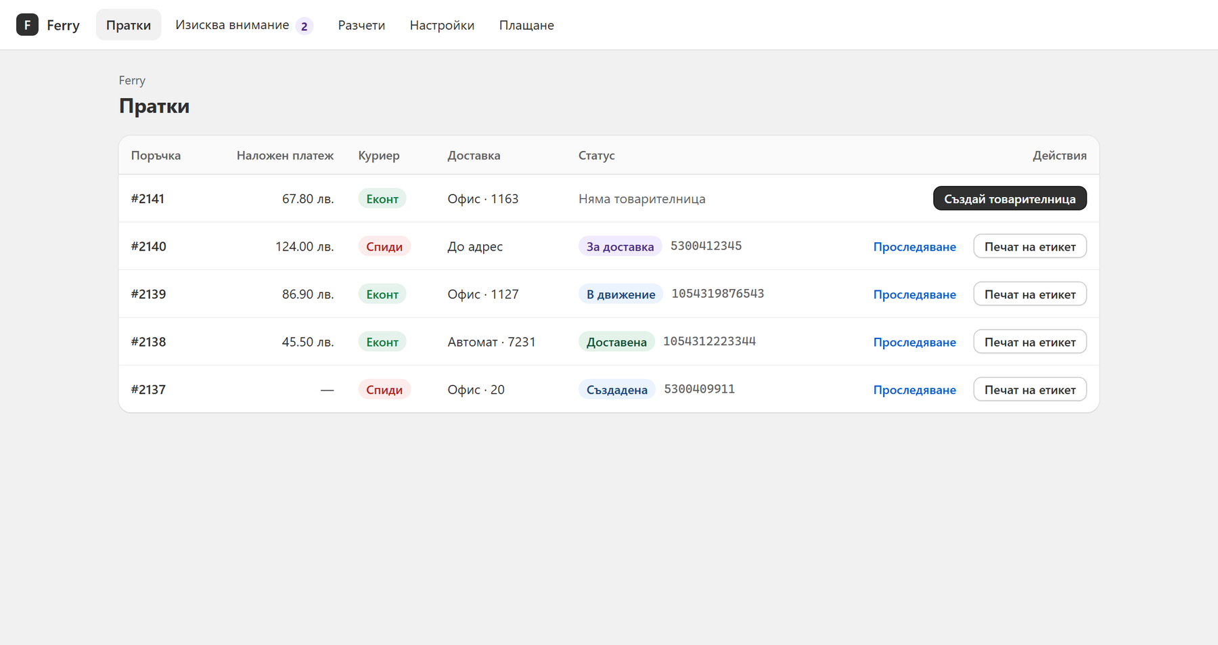This screenshot has width=1218, height=645.
Task: Open Проследяване link for order #2140
Action: (x=914, y=246)
